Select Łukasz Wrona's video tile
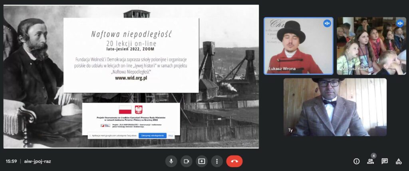Image resolution: width=409 pixels, height=171 pixels. (x=298, y=46)
